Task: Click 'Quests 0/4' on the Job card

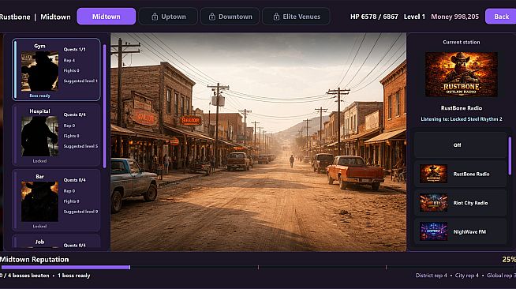Action: pyautogui.click(x=75, y=246)
